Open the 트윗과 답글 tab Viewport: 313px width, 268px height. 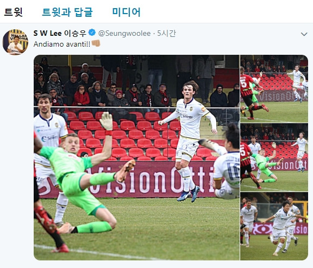click(67, 12)
